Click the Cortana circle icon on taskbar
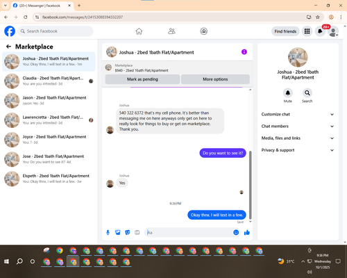 (x=33, y=261)
